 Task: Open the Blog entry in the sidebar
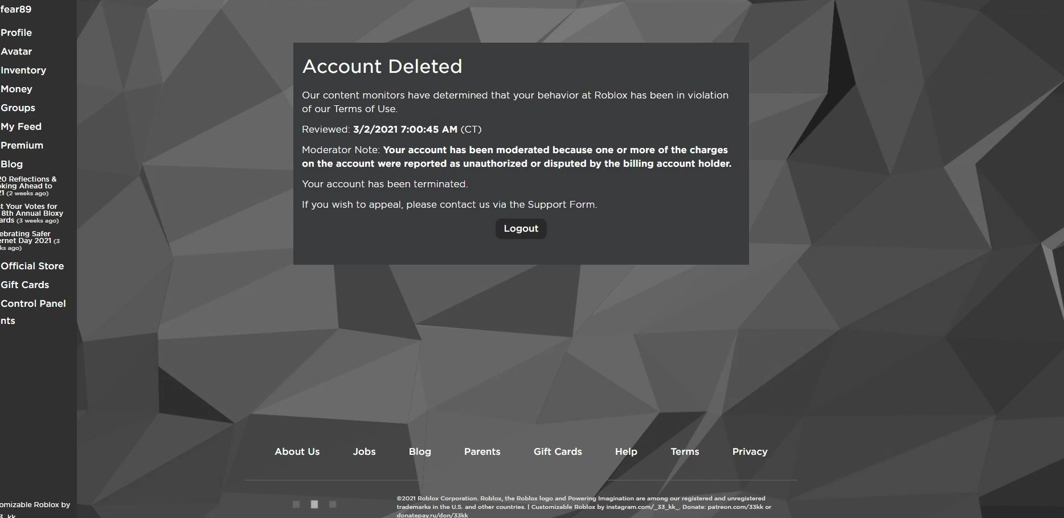pos(11,164)
